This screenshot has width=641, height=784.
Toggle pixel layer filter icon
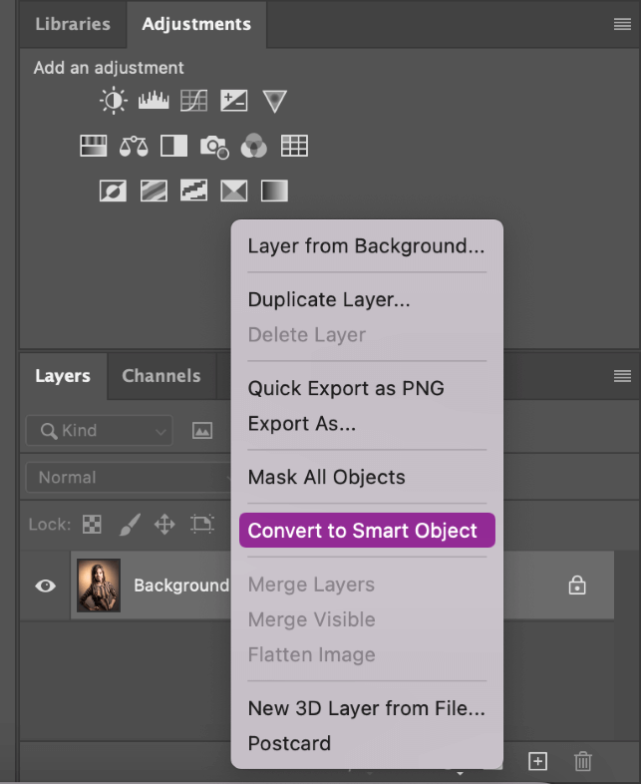click(x=202, y=431)
